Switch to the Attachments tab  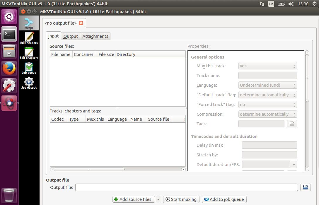coord(95,36)
